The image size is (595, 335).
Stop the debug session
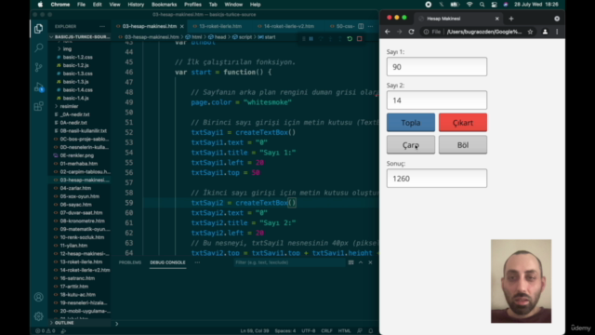coord(360,39)
